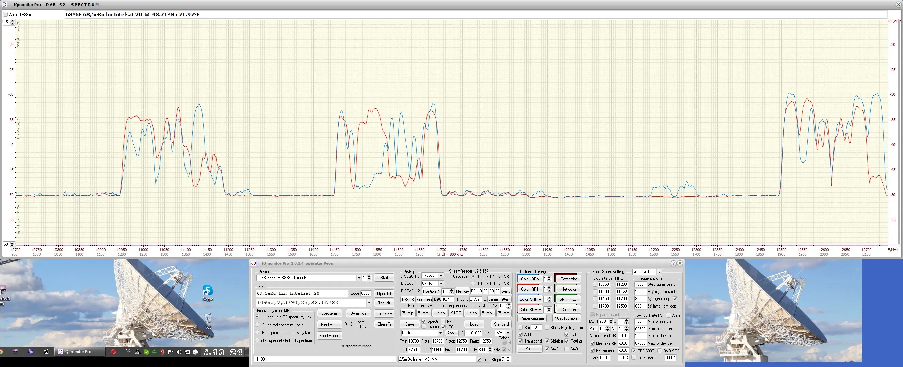
Task: Toggle the Transpond. checkbox
Action: pyautogui.click(x=520, y=341)
